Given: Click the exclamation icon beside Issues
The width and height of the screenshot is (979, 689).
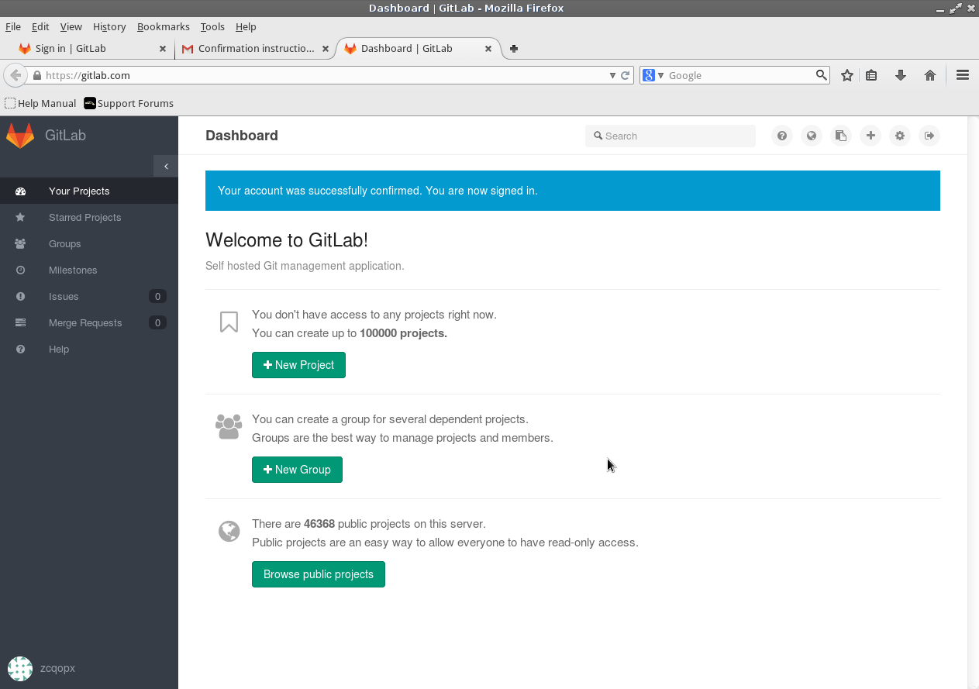Looking at the screenshot, I should point(20,296).
